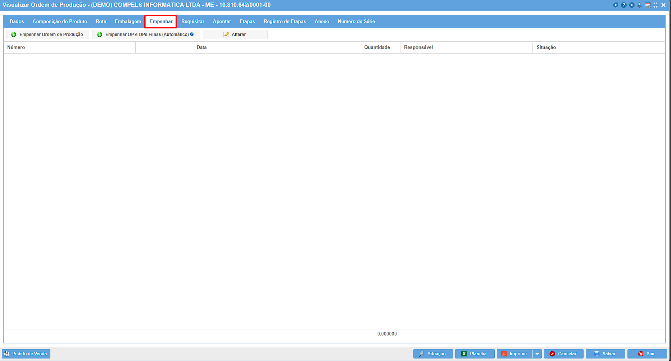Open the Apontar tab
This screenshot has width=671, height=361.
222,21
